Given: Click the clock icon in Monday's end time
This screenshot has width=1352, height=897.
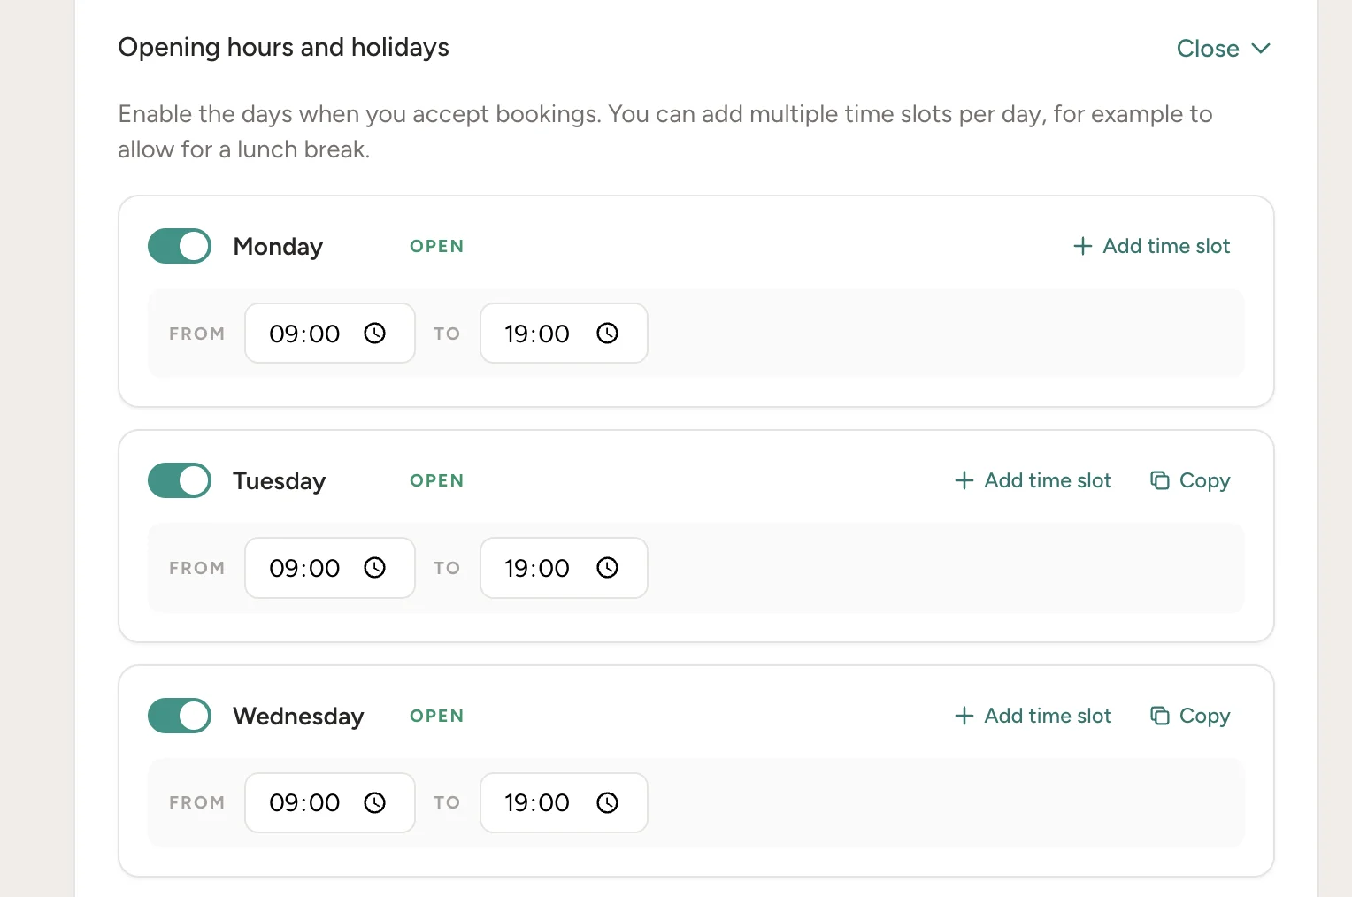Looking at the screenshot, I should pyautogui.click(x=608, y=333).
